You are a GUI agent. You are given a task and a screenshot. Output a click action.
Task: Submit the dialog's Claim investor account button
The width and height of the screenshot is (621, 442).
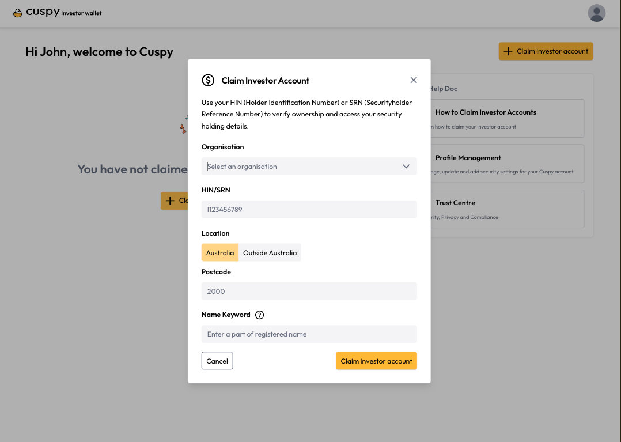[x=376, y=361]
